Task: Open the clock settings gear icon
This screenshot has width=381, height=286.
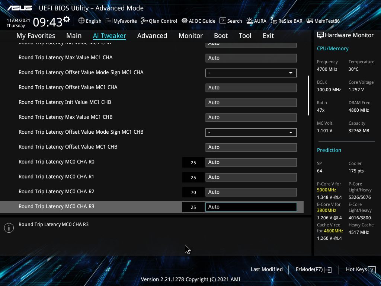Action: [x=67, y=19]
